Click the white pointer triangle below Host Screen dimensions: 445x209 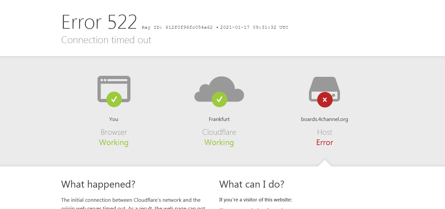point(325,163)
